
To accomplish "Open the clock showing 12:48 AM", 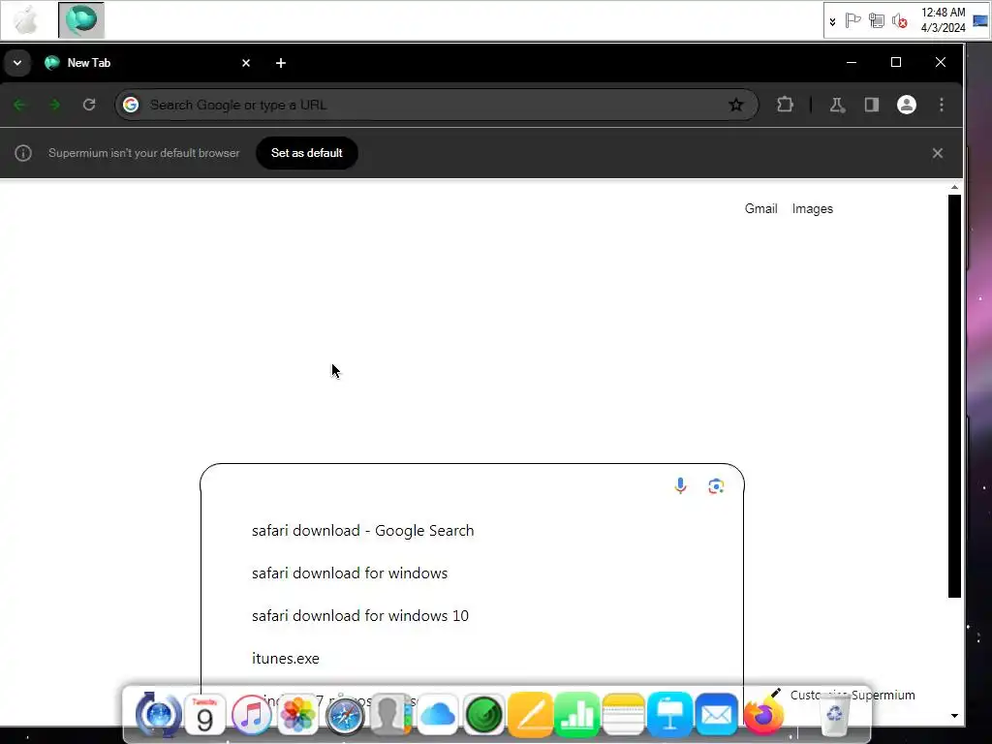I will [943, 20].
